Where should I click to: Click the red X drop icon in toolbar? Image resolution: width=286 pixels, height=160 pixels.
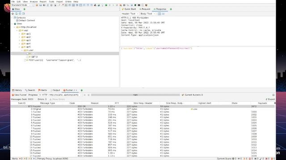pyautogui.click(x=121, y=5)
